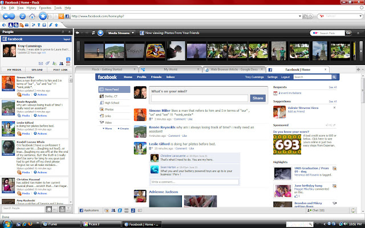Open the Media Streams dropdown
Viewport: 365px width, 228px height.
pos(121,33)
